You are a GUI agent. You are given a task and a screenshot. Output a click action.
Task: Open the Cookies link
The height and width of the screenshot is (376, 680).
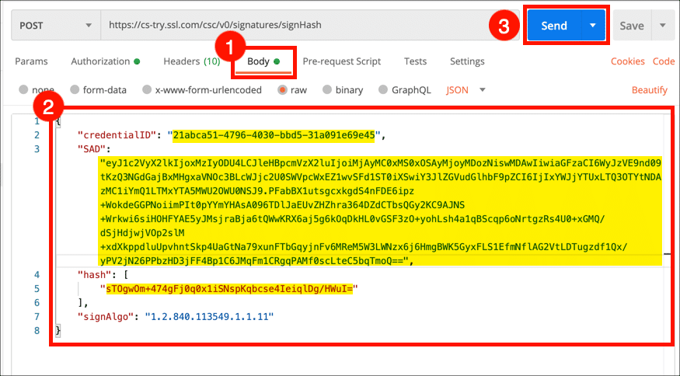(627, 61)
